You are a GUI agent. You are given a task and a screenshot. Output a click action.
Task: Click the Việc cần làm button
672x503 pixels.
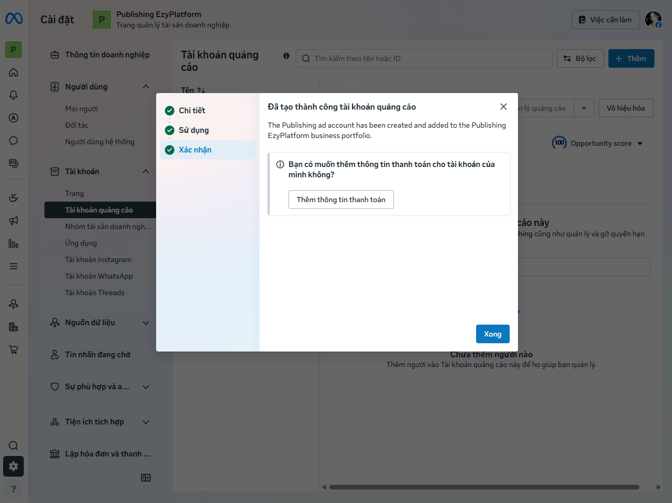point(606,20)
